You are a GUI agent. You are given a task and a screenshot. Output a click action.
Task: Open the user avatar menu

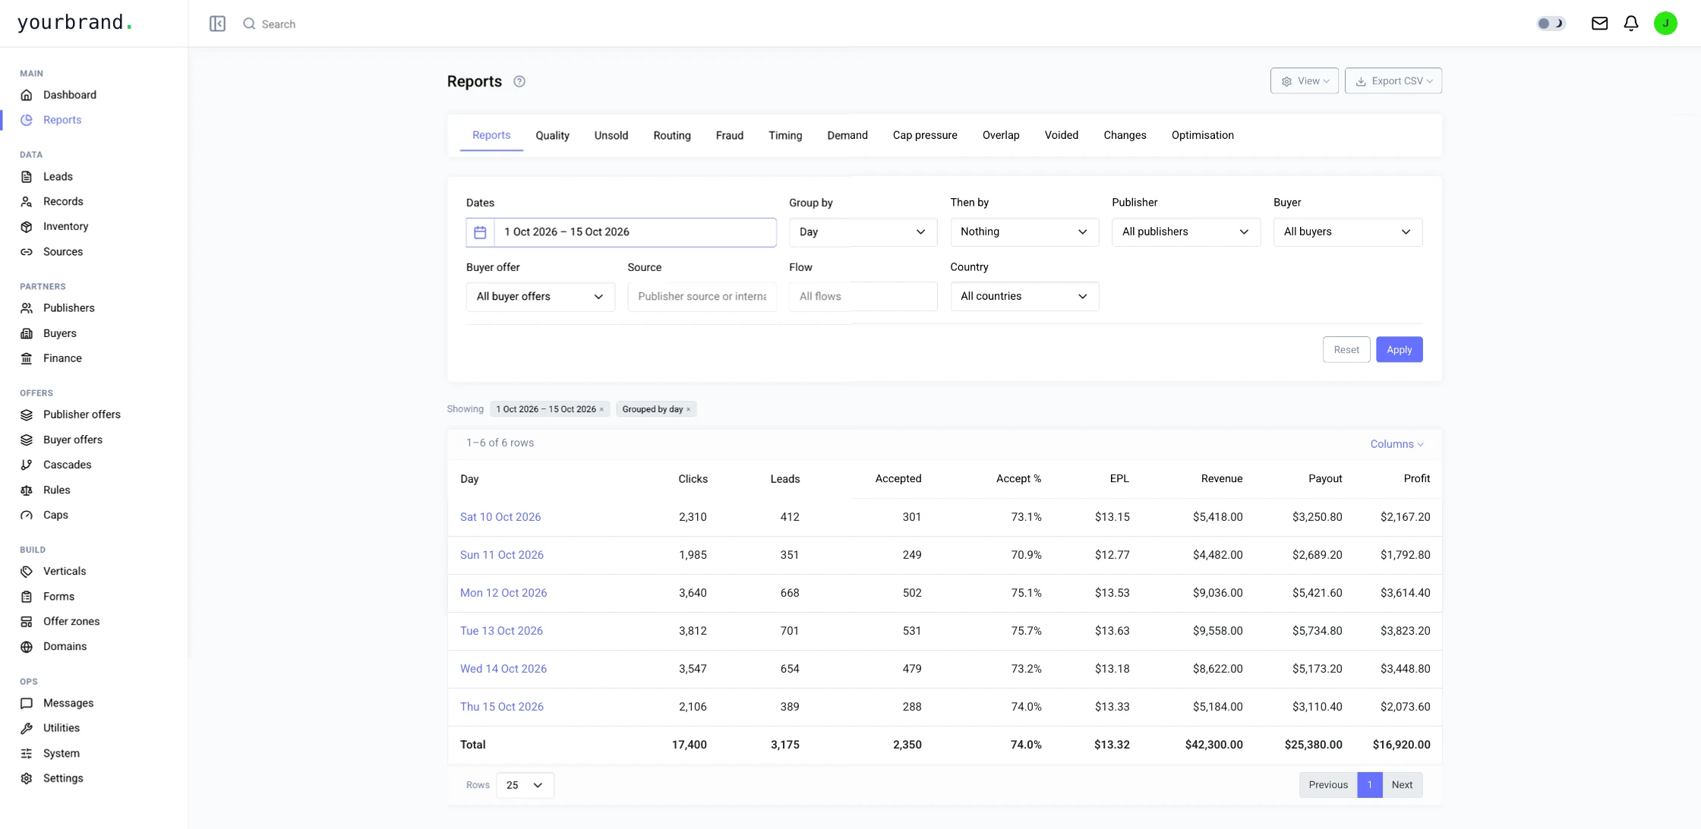[x=1665, y=24]
